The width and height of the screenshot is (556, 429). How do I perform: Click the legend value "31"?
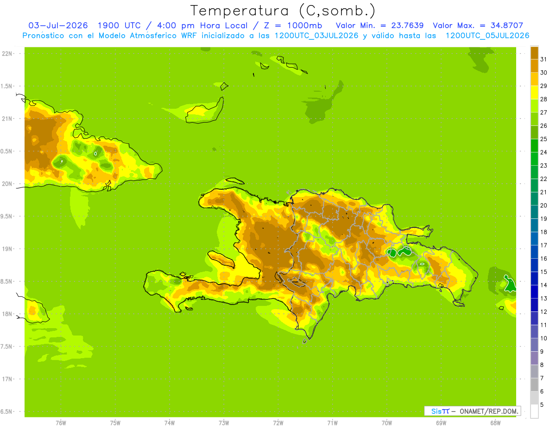coord(544,59)
